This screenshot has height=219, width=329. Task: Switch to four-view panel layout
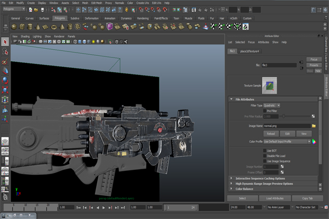pyautogui.click(x=5, y=151)
